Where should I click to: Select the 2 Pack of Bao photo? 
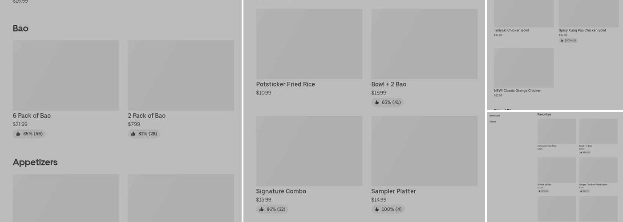[x=181, y=75]
